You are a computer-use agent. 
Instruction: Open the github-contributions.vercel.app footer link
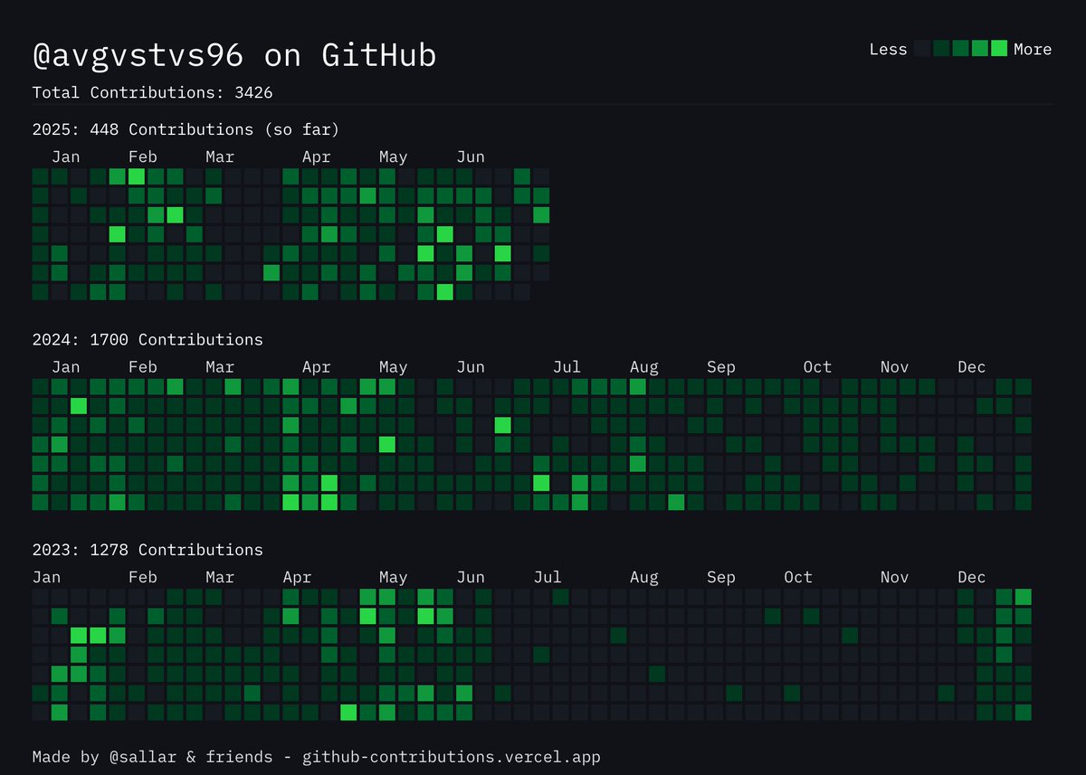coord(452,756)
